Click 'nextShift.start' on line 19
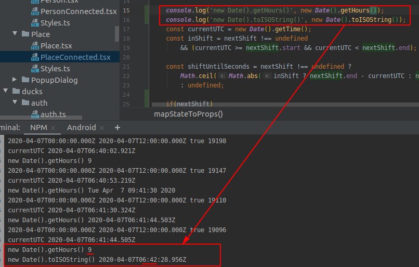This screenshot has width=419, height=267. click(x=273, y=48)
